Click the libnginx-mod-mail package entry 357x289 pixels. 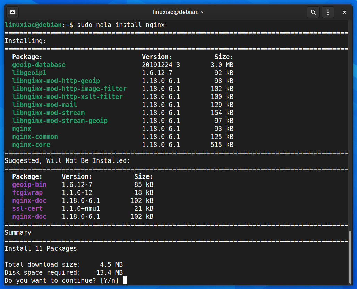[44, 105]
